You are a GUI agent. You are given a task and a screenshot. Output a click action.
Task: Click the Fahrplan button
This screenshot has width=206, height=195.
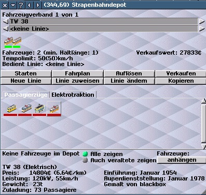point(77,73)
